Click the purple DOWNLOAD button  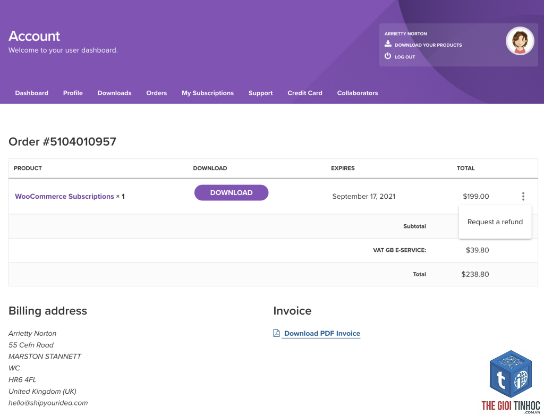point(232,192)
